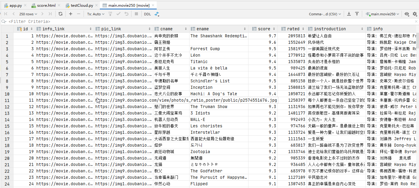Click the cell 'The Truman Show'
419x188 pixels.
pyautogui.click(x=219, y=107)
